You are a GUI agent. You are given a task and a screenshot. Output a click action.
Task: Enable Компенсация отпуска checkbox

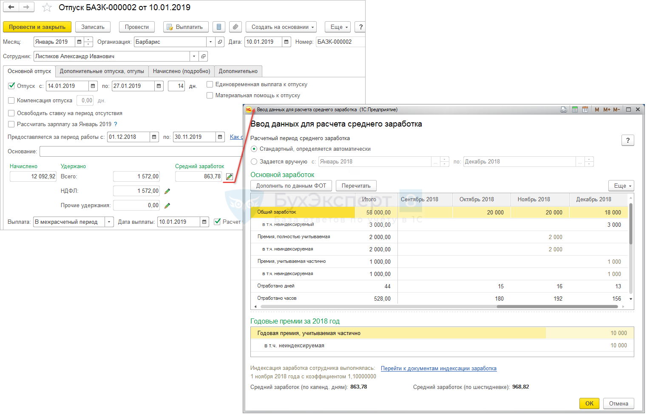tap(11, 101)
